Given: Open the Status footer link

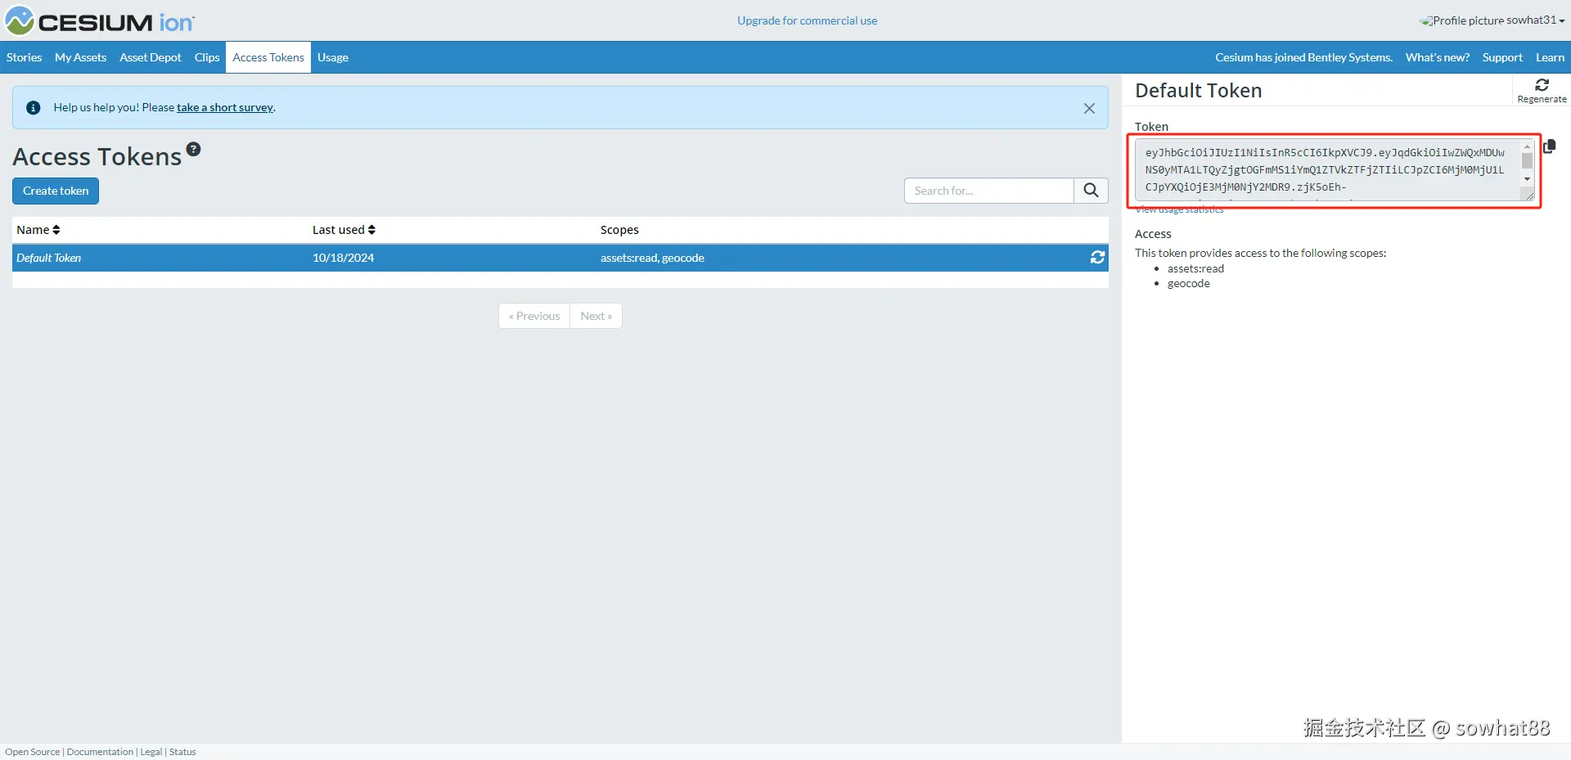Looking at the screenshot, I should click(182, 752).
